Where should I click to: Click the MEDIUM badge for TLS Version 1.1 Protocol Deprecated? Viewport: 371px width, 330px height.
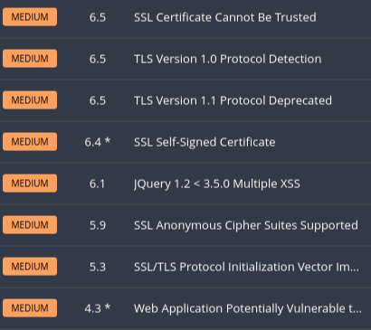pyautogui.click(x=30, y=100)
